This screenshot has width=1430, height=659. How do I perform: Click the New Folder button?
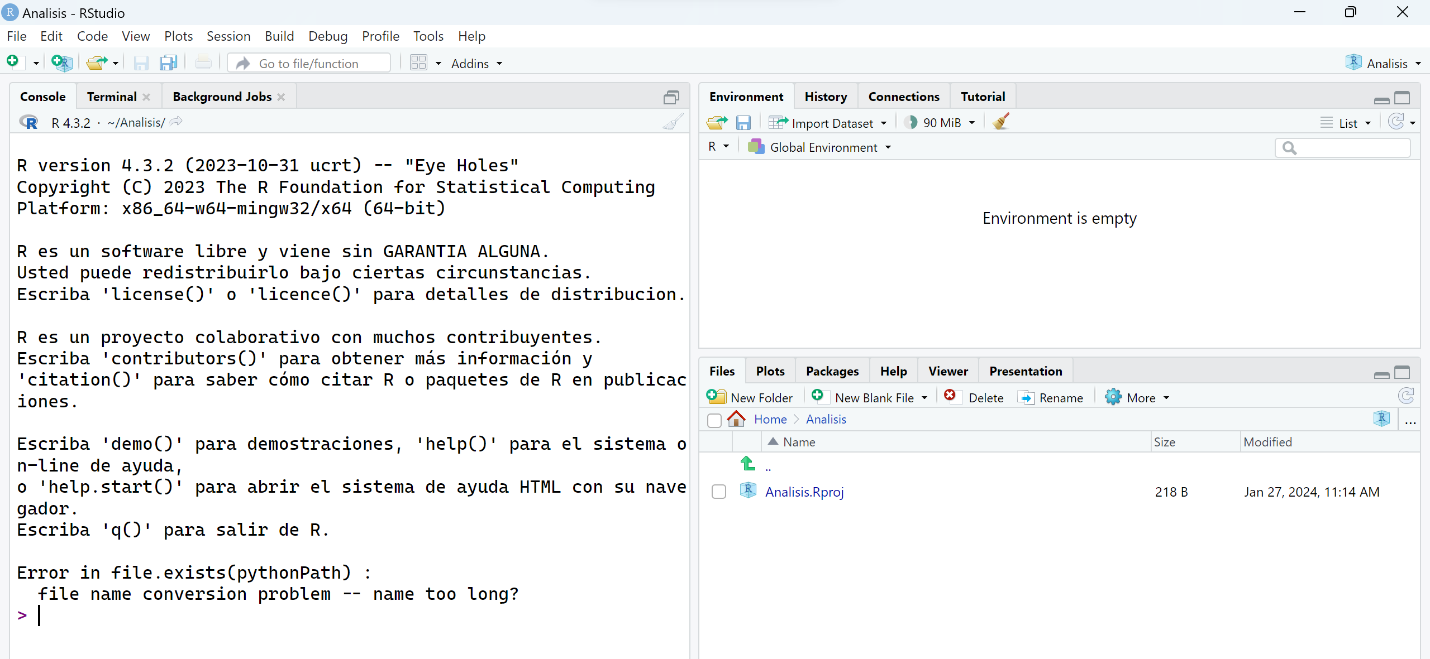750,398
